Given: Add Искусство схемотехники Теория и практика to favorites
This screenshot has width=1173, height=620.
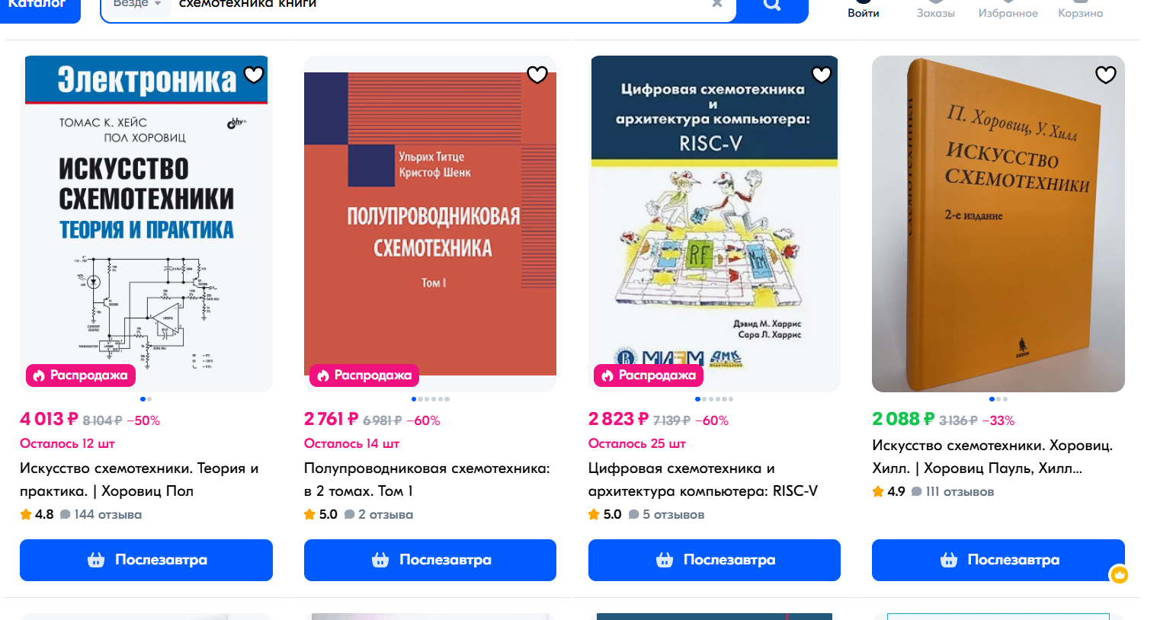Looking at the screenshot, I should tap(254, 75).
